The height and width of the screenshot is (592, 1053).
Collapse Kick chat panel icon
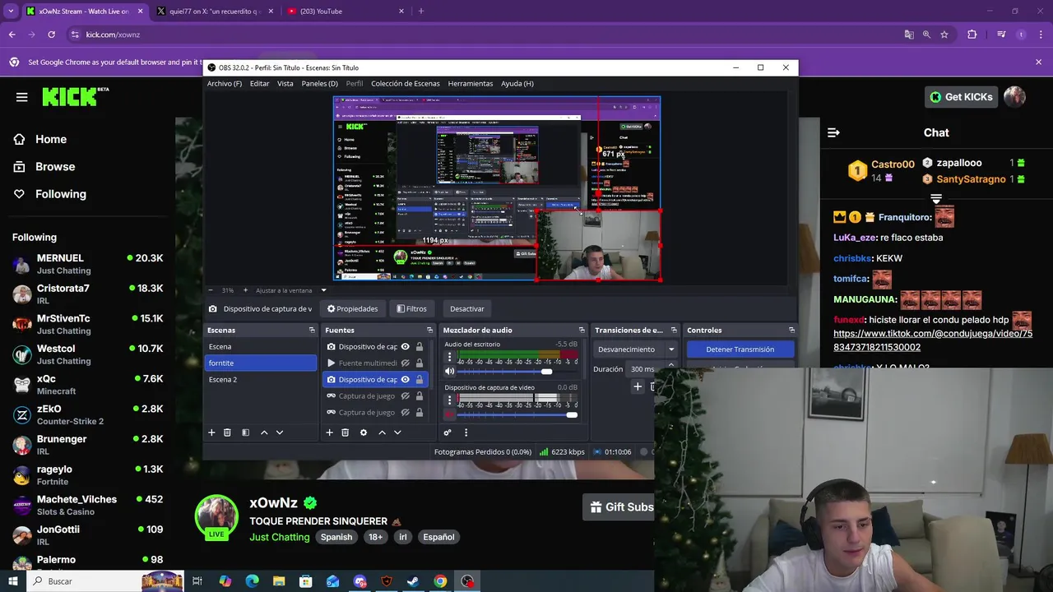833,132
